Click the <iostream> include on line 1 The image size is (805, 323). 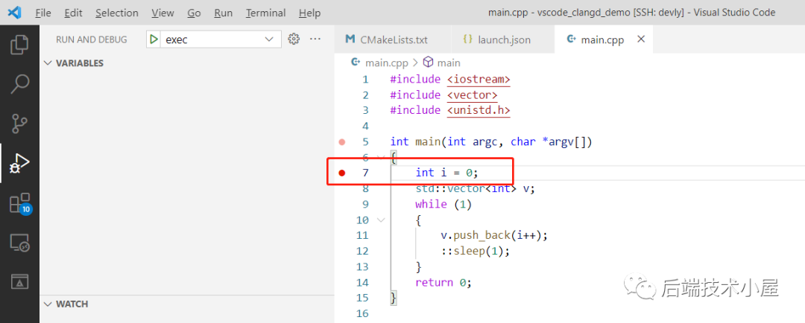pyautogui.click(x=479, y=80)
